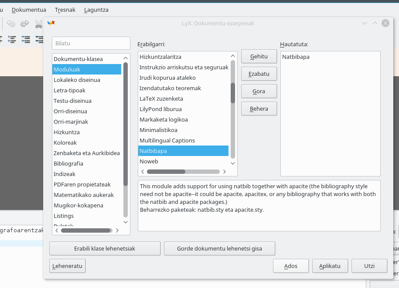Screen dimensions: 399x288
Task: Click the Leheneratu button
Action: click(67, 266)
